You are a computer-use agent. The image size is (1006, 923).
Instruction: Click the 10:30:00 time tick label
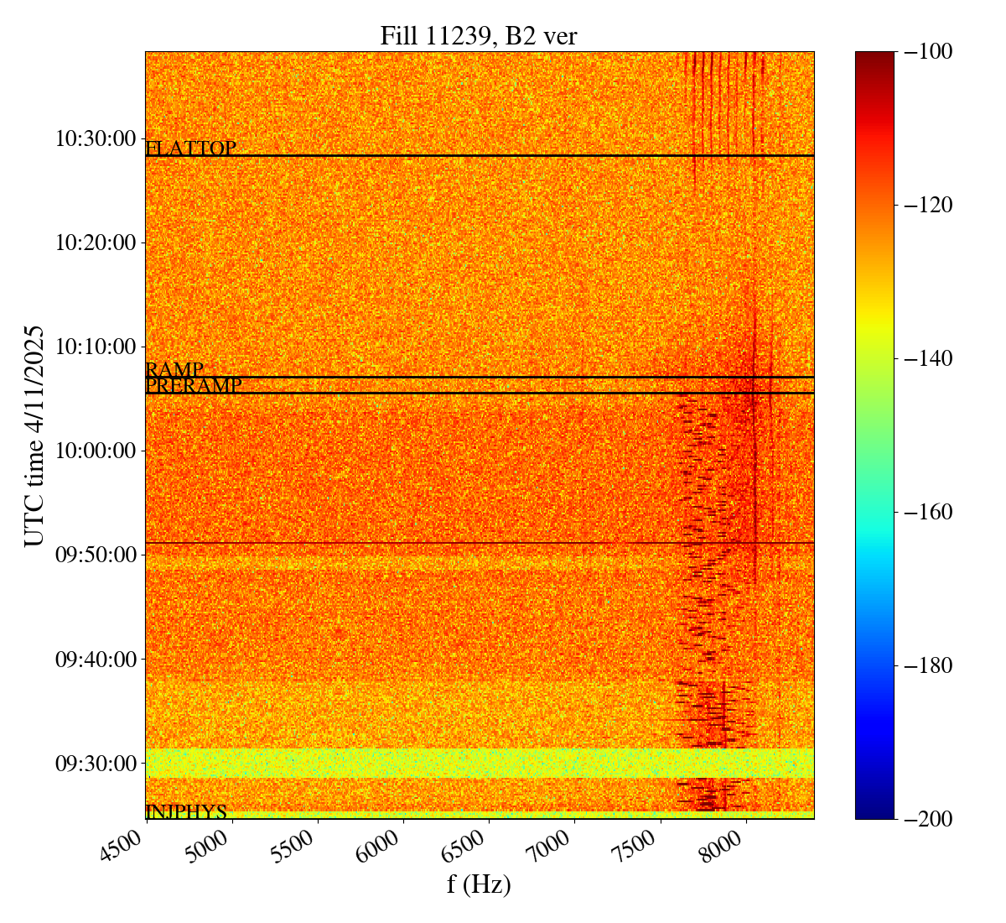click(x=96, y=138)
